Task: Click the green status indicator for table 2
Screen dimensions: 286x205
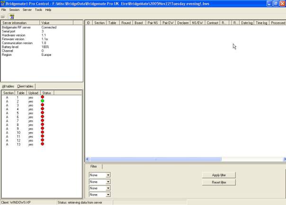Action: point(43,101)
